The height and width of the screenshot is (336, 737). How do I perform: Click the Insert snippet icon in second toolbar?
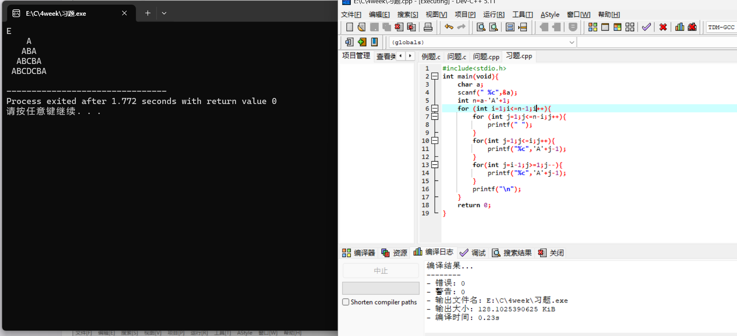click(x=350, y=42)
